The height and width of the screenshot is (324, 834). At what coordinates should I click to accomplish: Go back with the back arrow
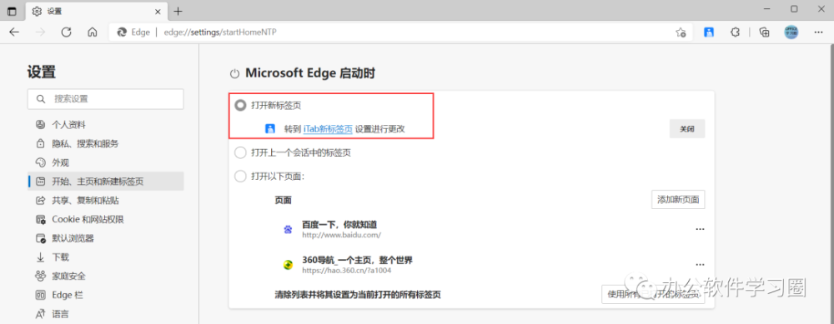click(x=14, y=32)
